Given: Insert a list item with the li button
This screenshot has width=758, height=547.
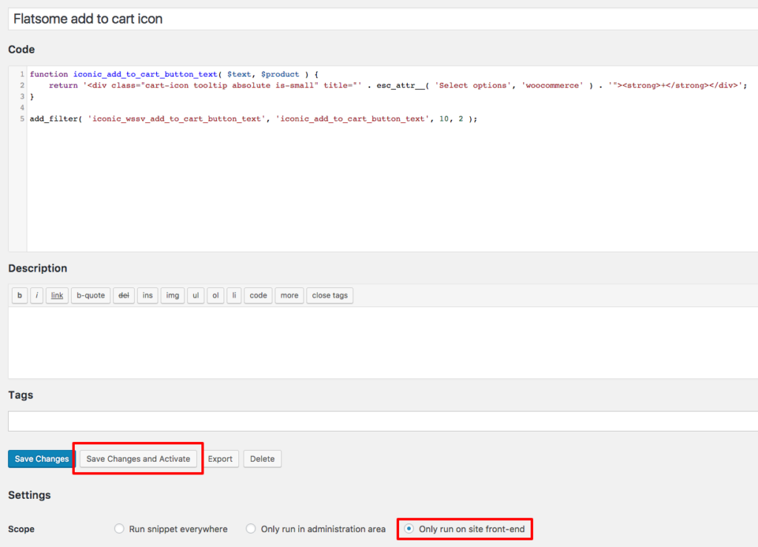Looking at the screenshot, I should (x=235, y=295).
